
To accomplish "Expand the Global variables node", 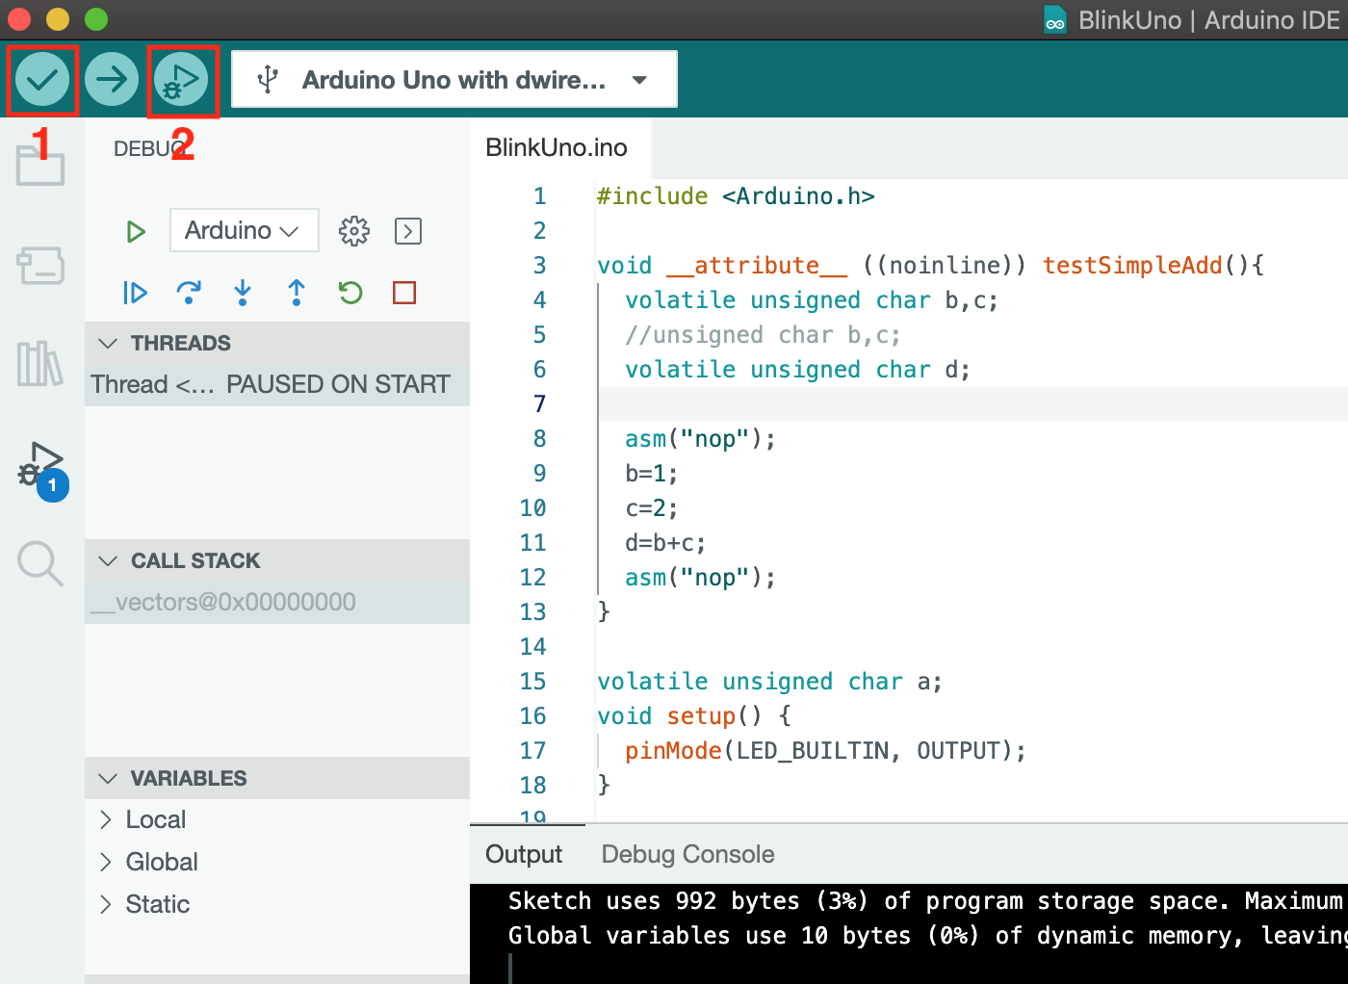I will point(277,862).
